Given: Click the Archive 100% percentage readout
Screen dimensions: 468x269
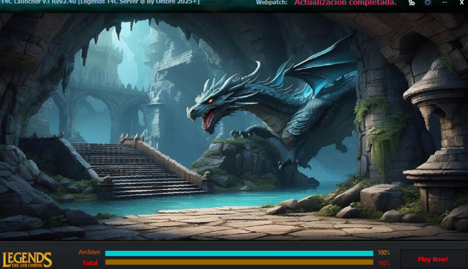Looking at the screenshot, I should pyautogui.click(x=384, y=253).
